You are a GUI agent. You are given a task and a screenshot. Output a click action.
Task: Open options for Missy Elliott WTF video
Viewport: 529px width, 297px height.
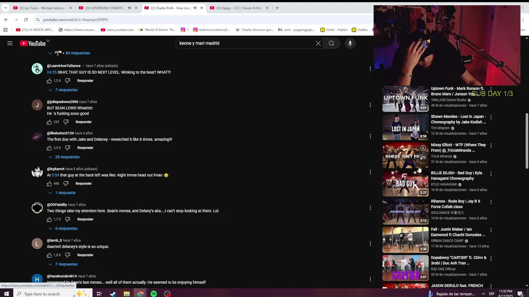pos(491,146)
